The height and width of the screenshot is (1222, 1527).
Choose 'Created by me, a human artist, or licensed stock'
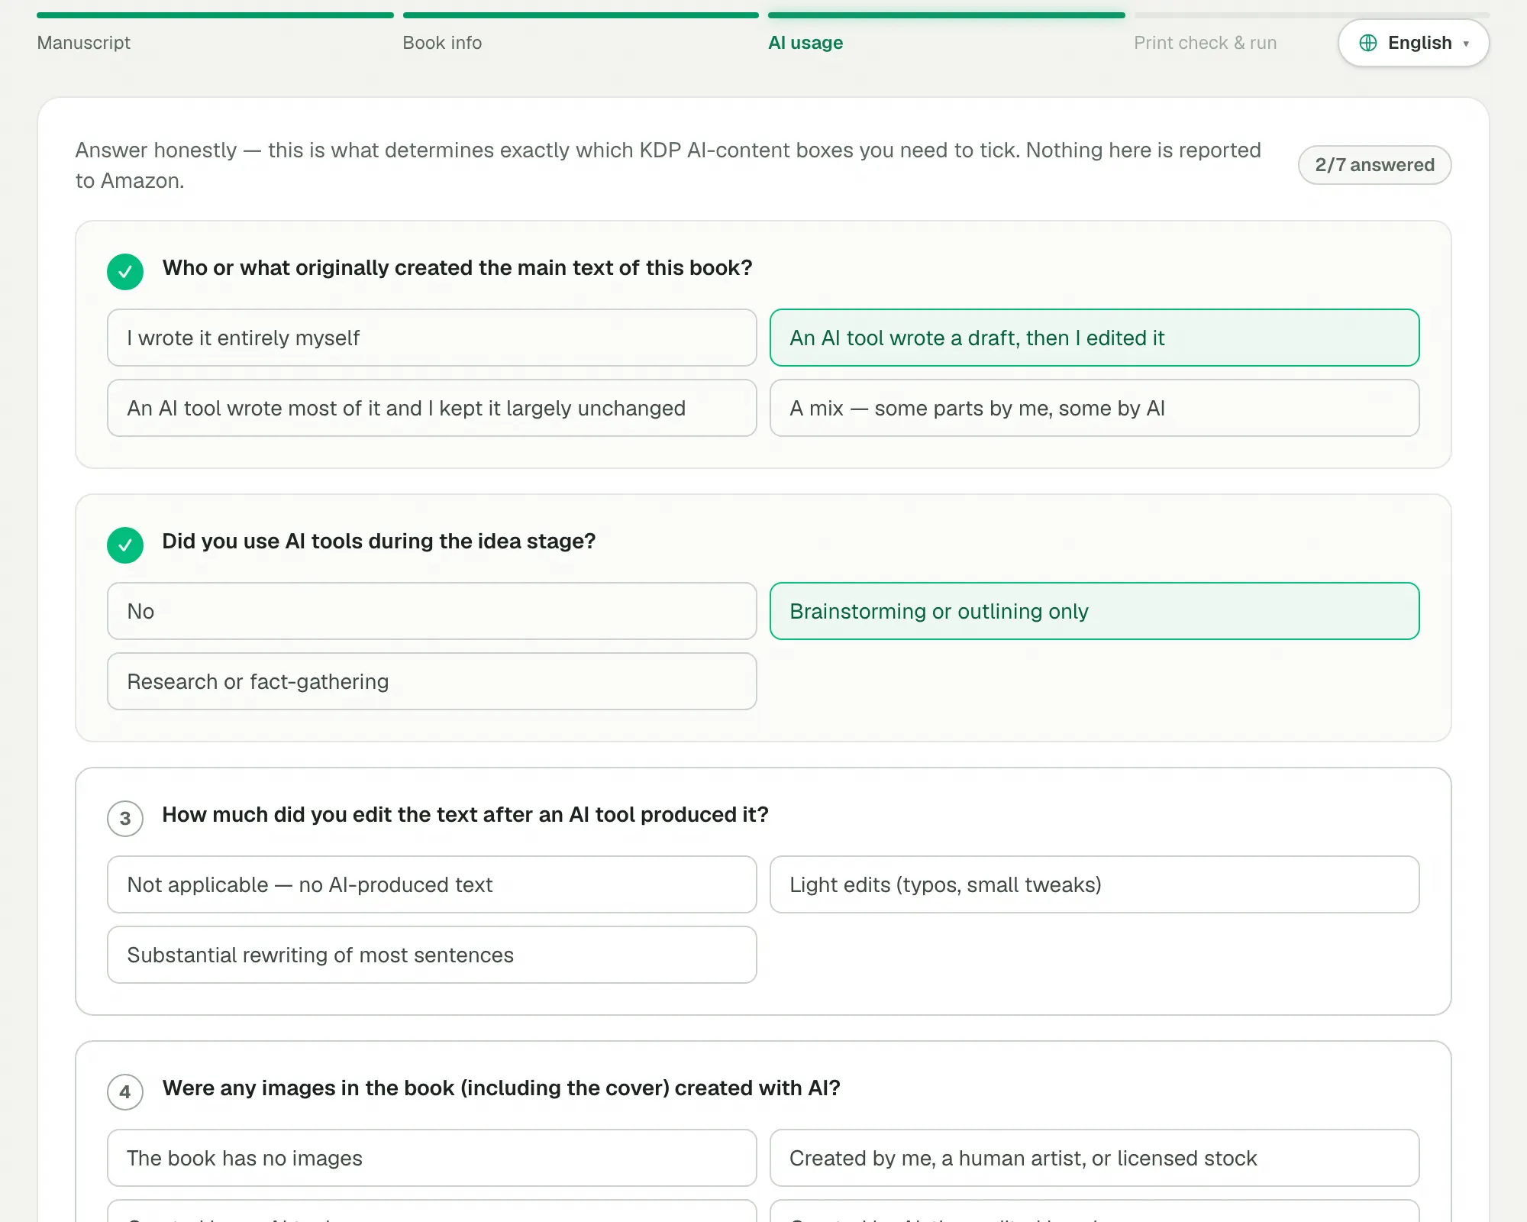[1095, 1158]
